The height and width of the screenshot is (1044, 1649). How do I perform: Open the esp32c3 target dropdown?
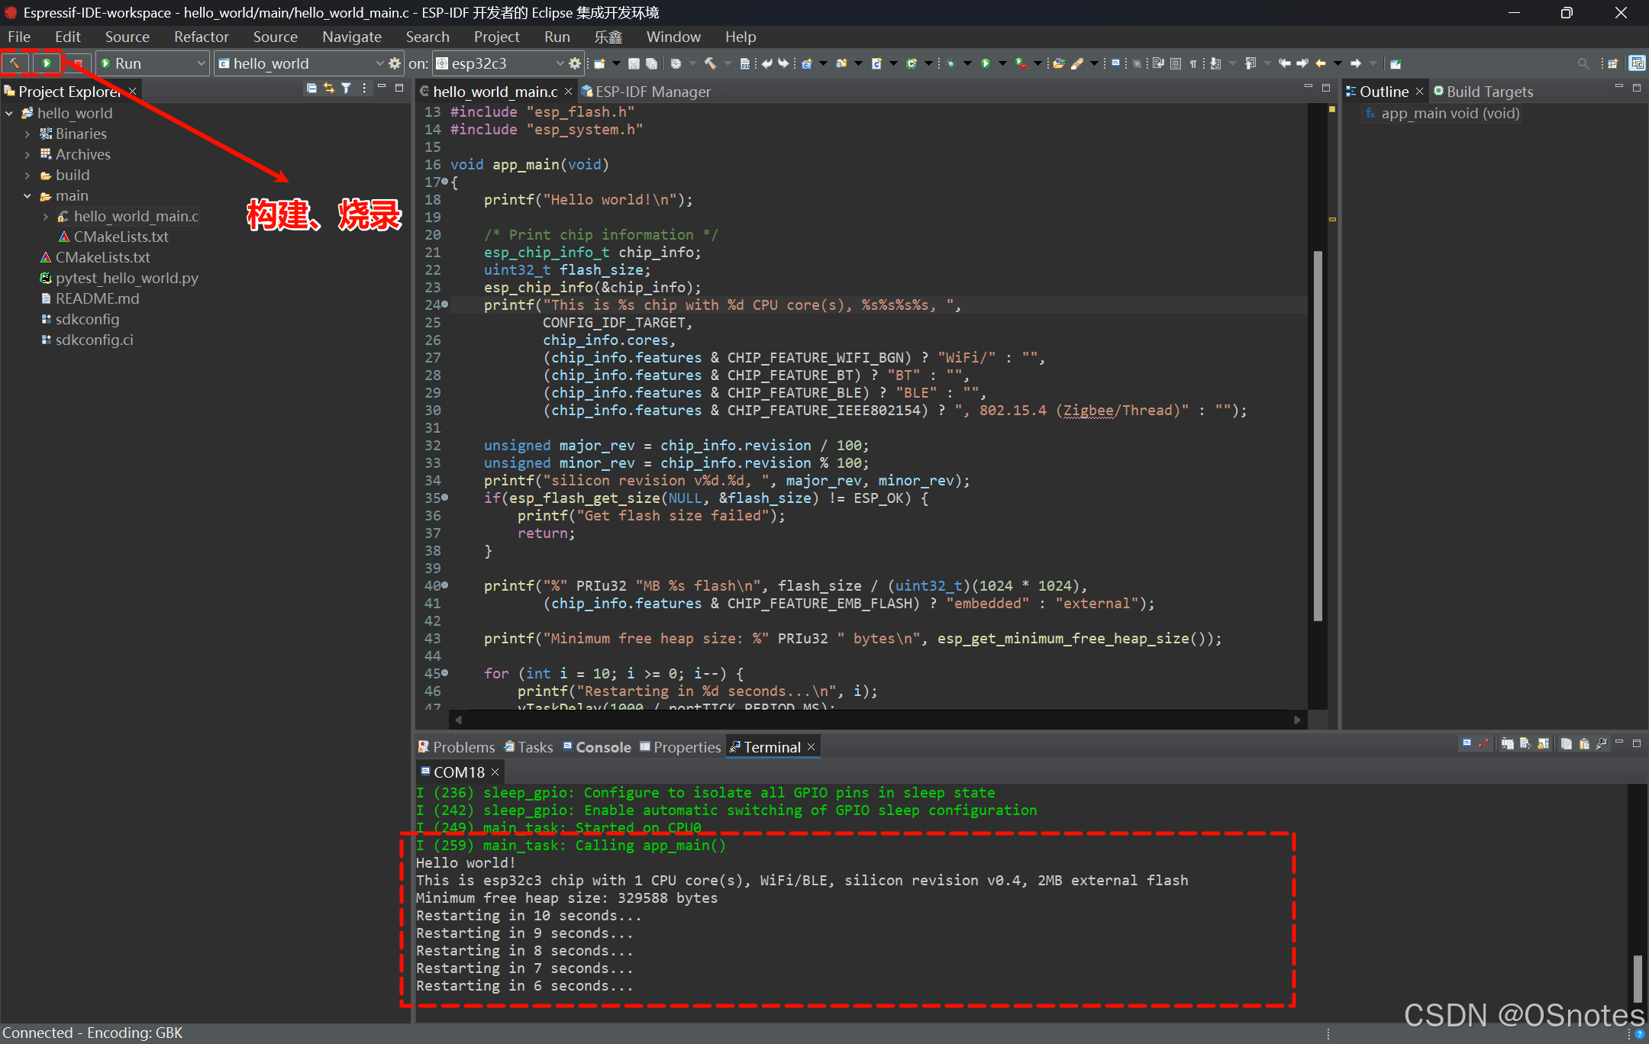tap(560, 63)
